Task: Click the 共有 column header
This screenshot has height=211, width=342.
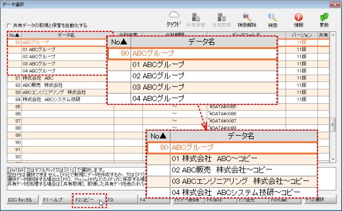Action: tap(323, 35)
